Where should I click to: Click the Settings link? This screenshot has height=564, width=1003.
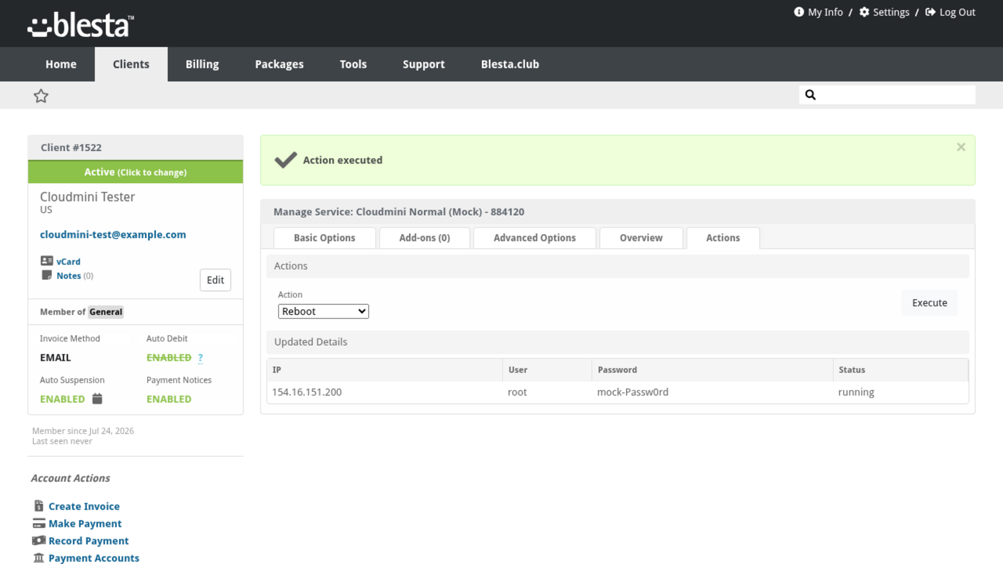(891, 12)
